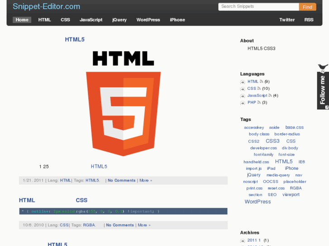The height and width of the screenshot is (246, 329).
Task: Open the Follow me side tab
Action: coord(323,90)
